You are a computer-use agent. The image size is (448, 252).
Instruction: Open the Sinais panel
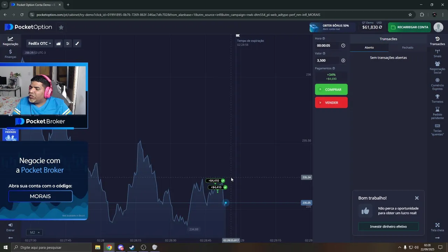click(x=437, y=53)
